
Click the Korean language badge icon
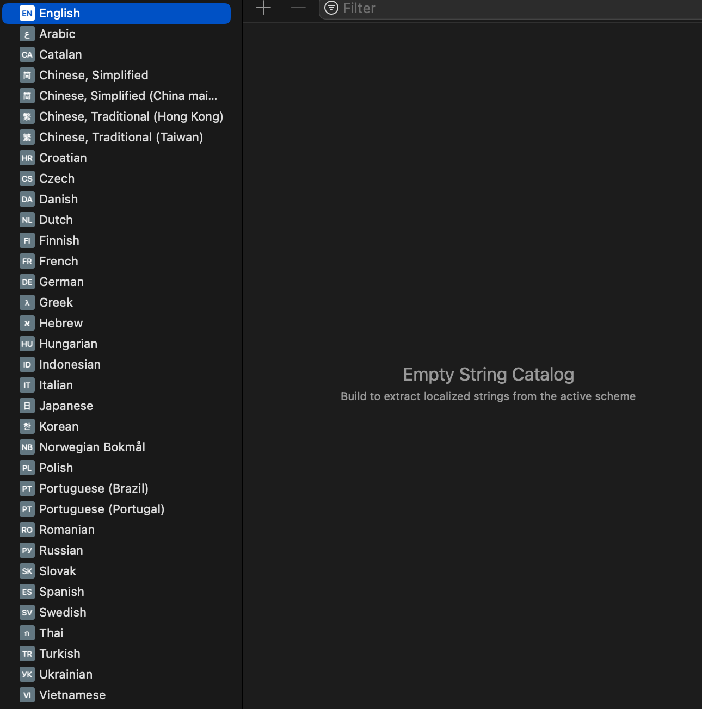(x=27, y=427)
